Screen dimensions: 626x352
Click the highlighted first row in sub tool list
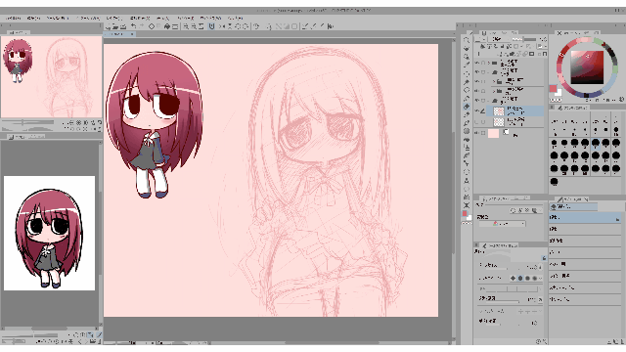[x=585, y=217]
